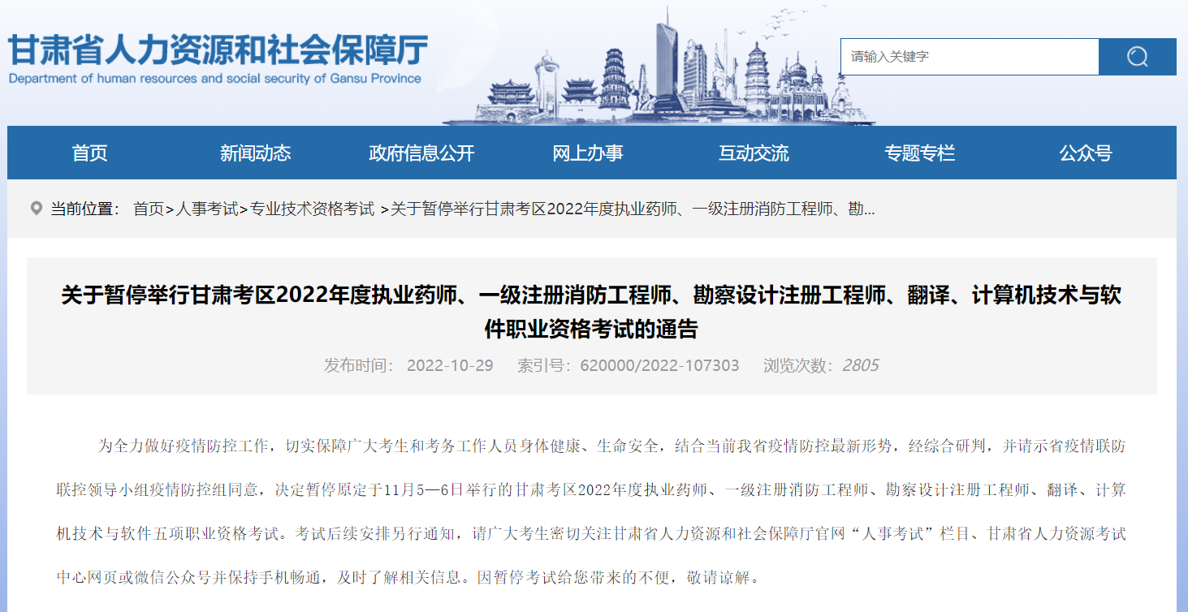
Task: Click the location pin icon before 当前位置
Action: click(36, 209)
